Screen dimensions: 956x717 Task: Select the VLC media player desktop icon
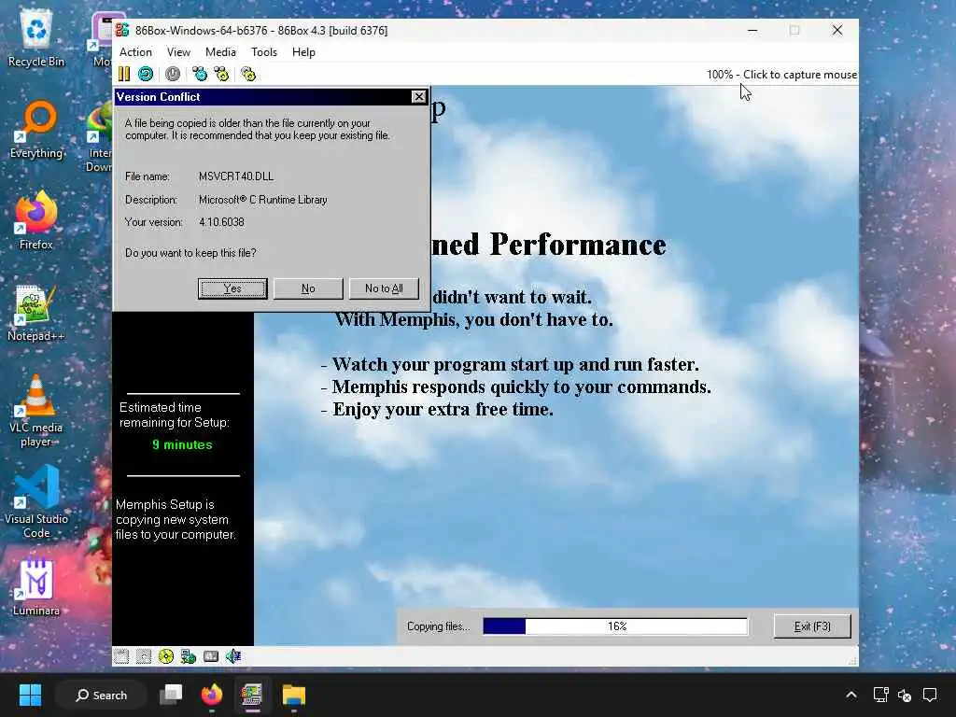pyautogui.click(x=36, y=411)
